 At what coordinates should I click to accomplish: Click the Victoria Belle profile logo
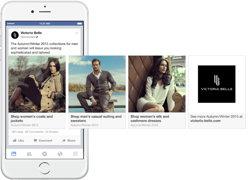tap(15, 35)
